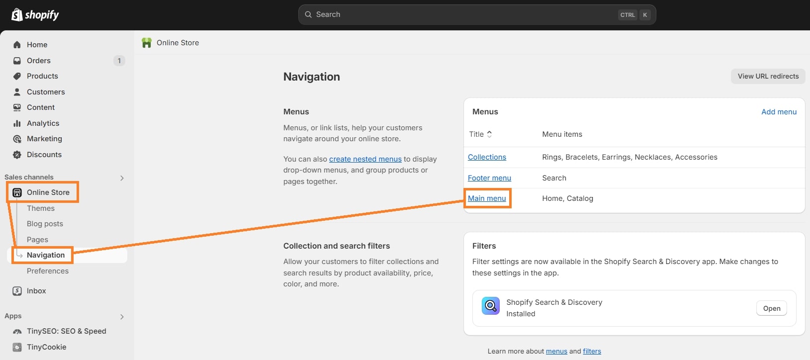810x360 pixels.
Task: Click the Discounts badge icon
Action: click(x=17, y=155)
